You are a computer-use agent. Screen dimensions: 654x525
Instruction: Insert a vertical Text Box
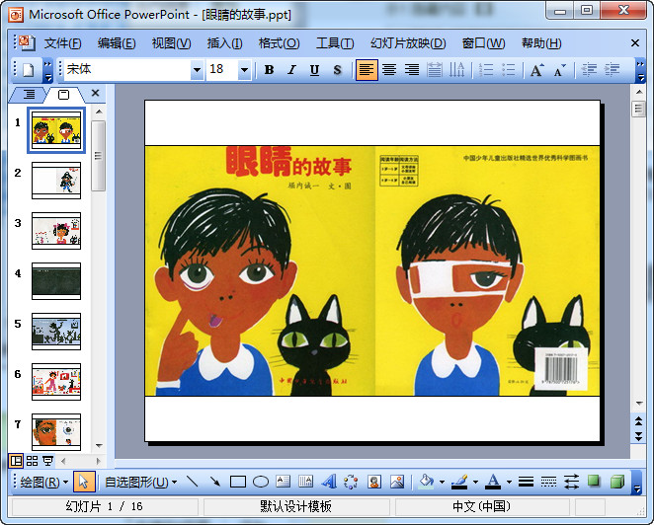305,483
